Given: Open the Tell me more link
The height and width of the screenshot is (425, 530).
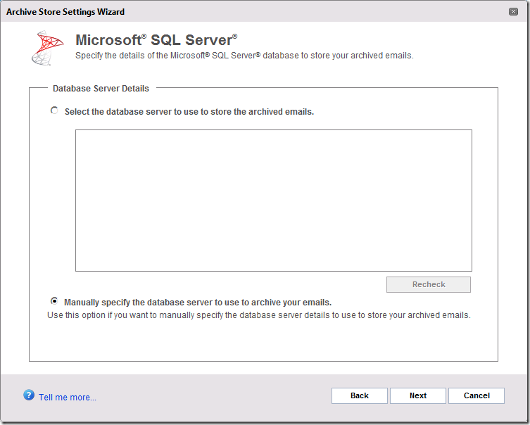Looking at the screenshot, I should [x=68, y=398].
